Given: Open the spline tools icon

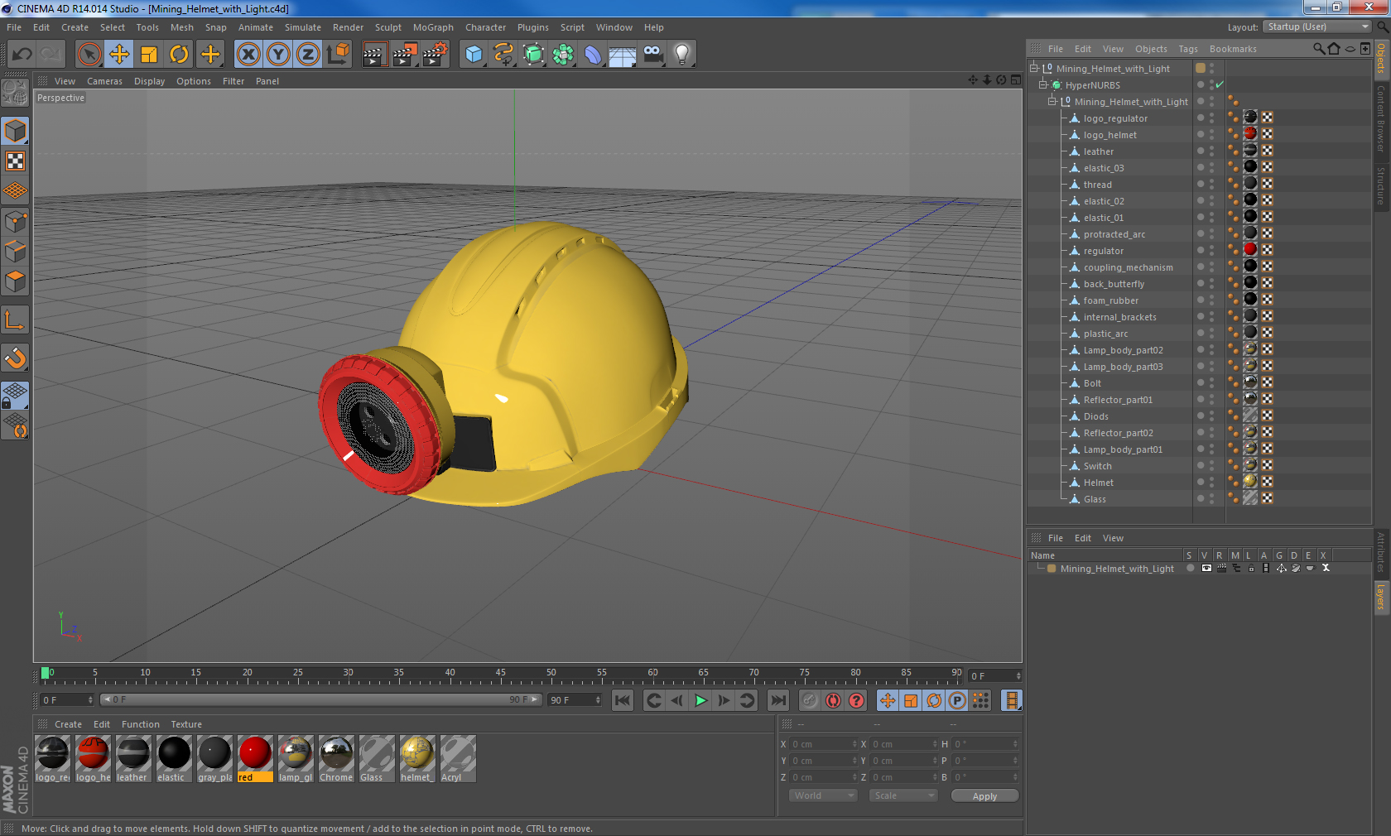Looking at the screenshot, I should pos(503,55).
